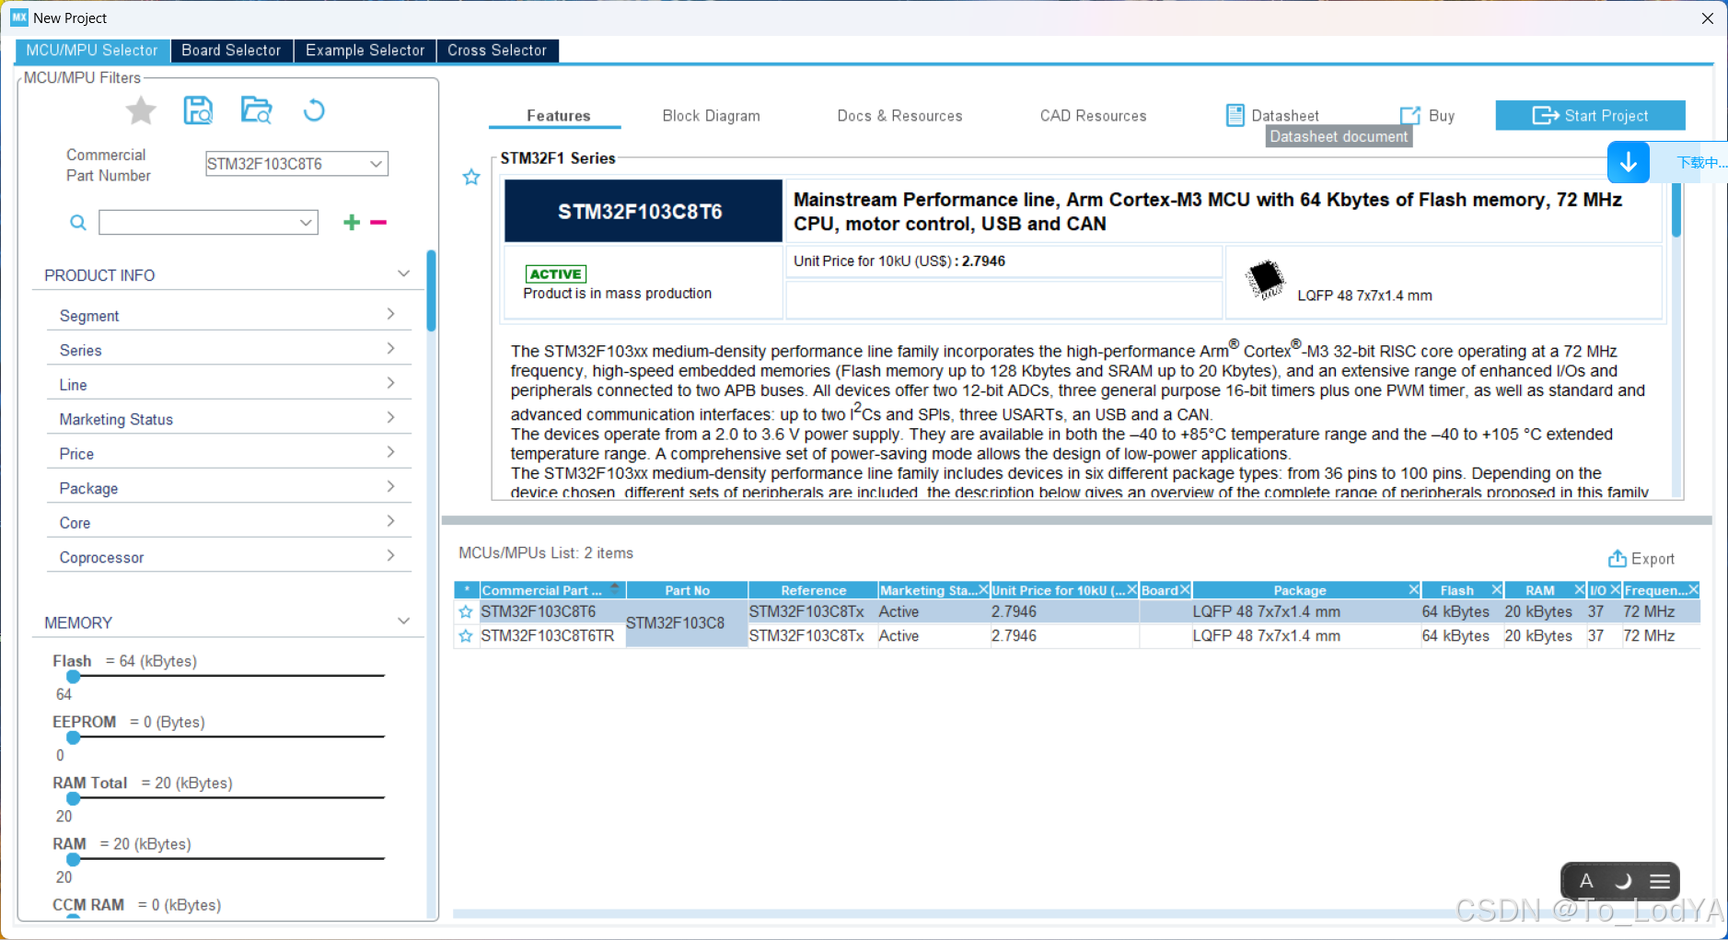
Task: Click the magnifier search icon
Action: coord(78,223)
